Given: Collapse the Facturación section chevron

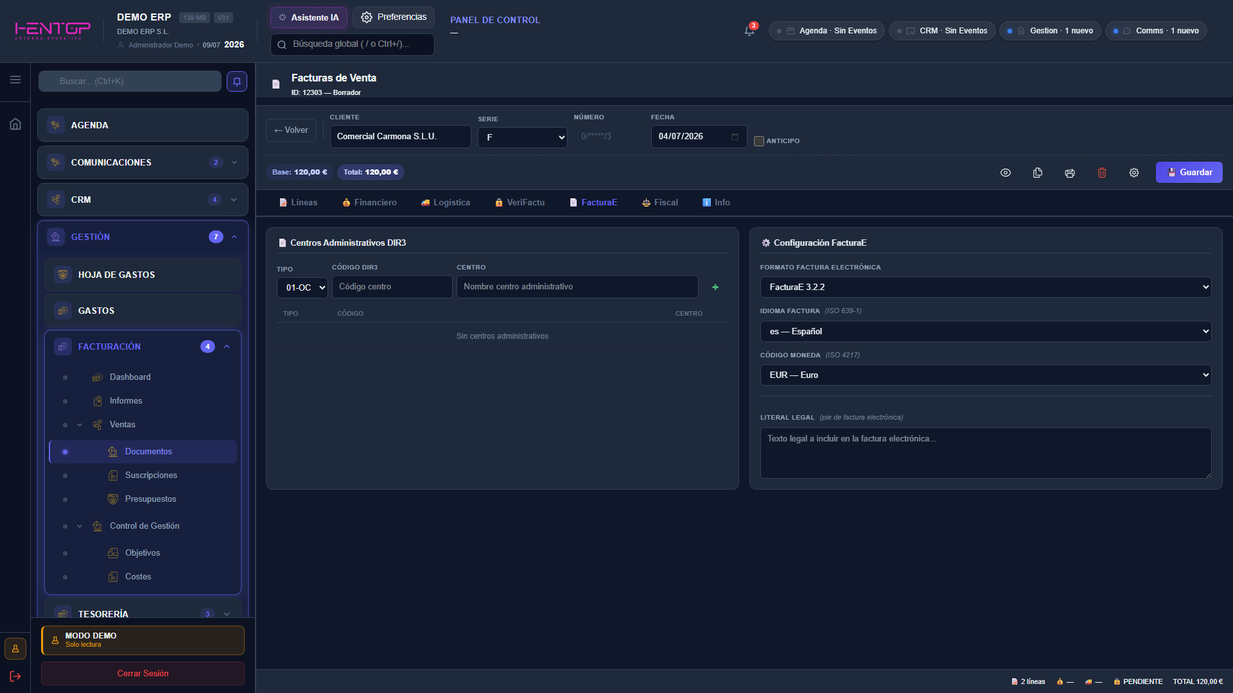Looking at the screenshot, I should [227, 346].
